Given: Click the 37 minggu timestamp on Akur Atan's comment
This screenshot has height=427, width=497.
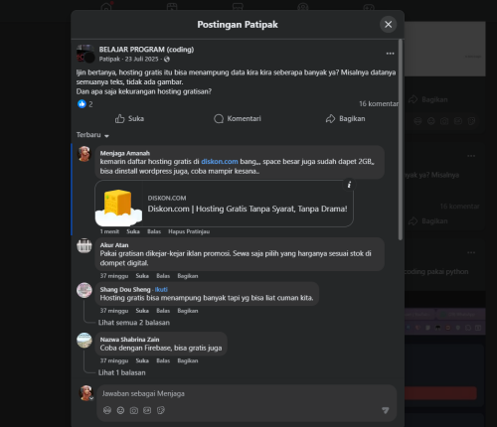Looking at the screenshot, I should pos(114,276).
